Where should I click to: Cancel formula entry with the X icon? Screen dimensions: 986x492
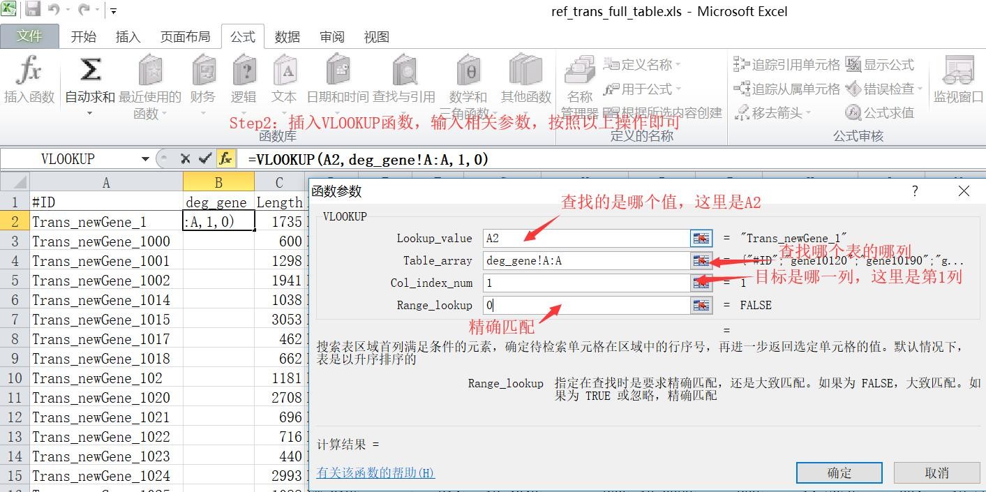(185, 159)
